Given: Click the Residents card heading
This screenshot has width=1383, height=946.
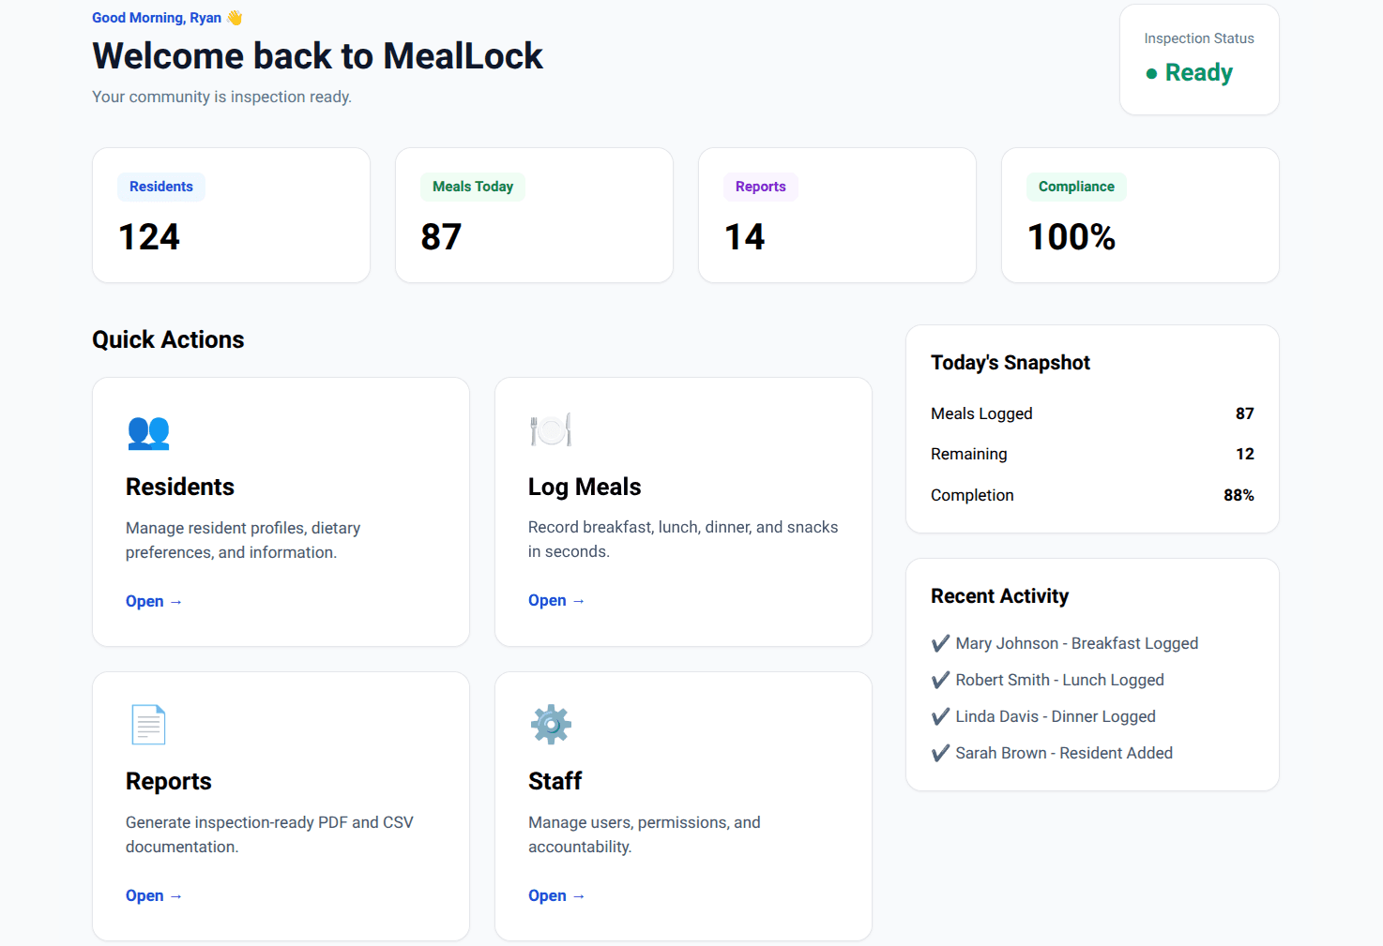Looking at the screenshot, I should tap(180, 487).
